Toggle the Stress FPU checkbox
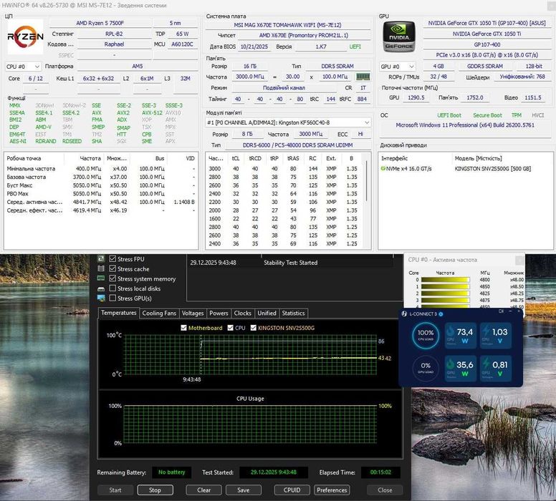This screenshot has height=501, width=556. click(x=112, y=258)
